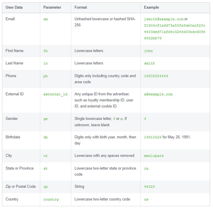213x210 pixels.
Task: Click the 'zp' zip code parameter
Action: click(x=45, y=187)
